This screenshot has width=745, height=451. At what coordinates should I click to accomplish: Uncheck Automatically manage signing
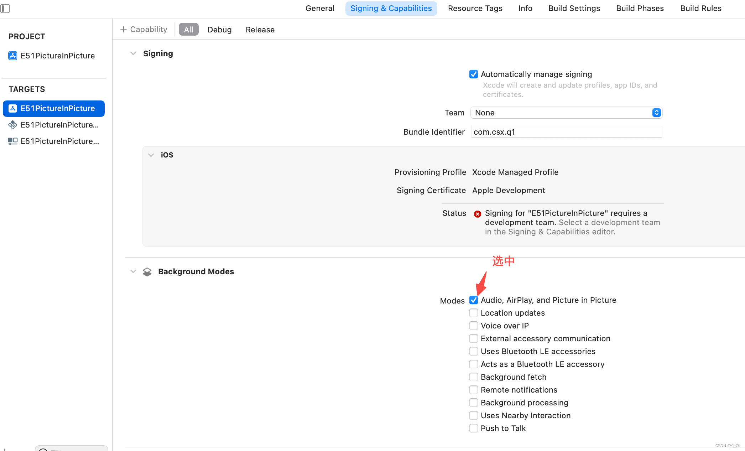click(474, 74)
